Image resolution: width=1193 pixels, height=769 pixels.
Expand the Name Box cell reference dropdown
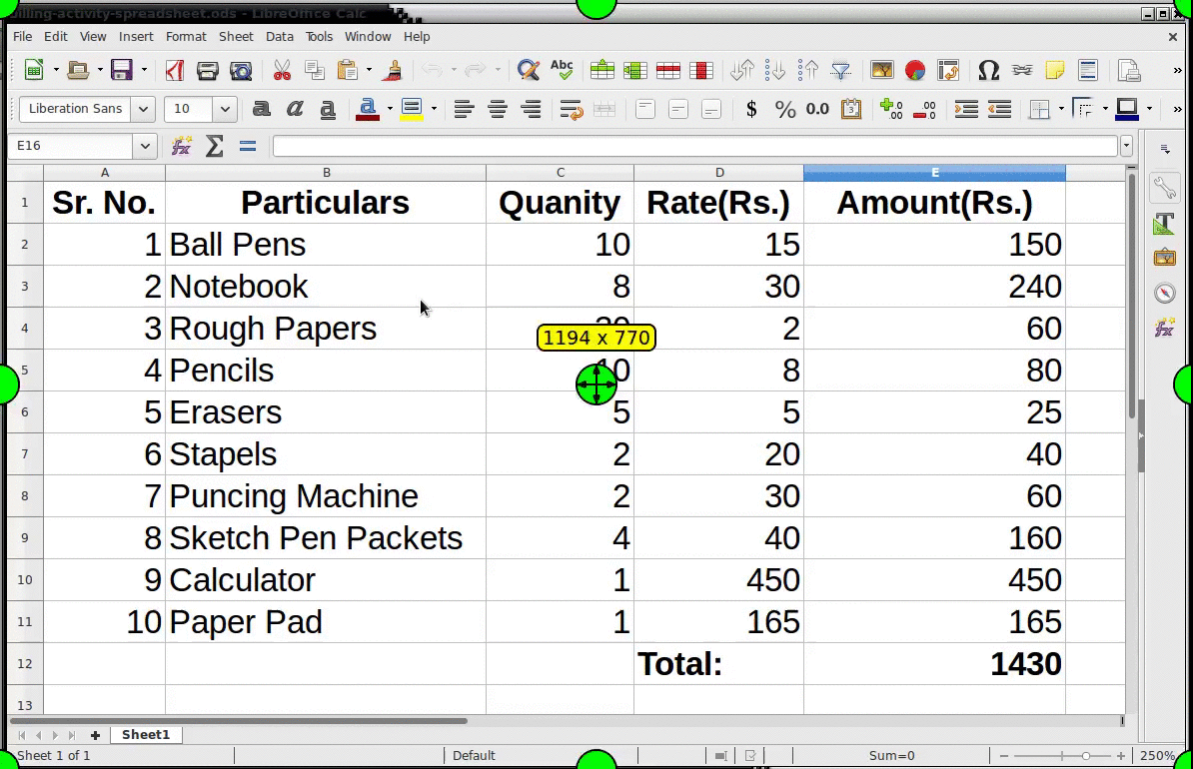(x=145, y=147)
